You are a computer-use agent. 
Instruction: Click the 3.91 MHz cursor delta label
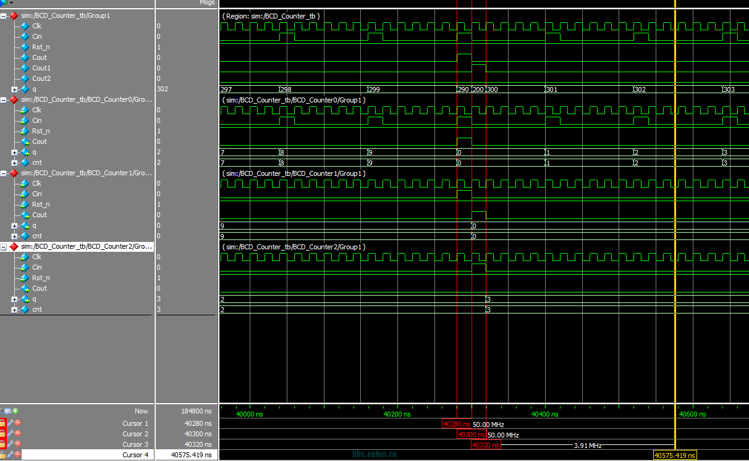click(x=588, y=445)
